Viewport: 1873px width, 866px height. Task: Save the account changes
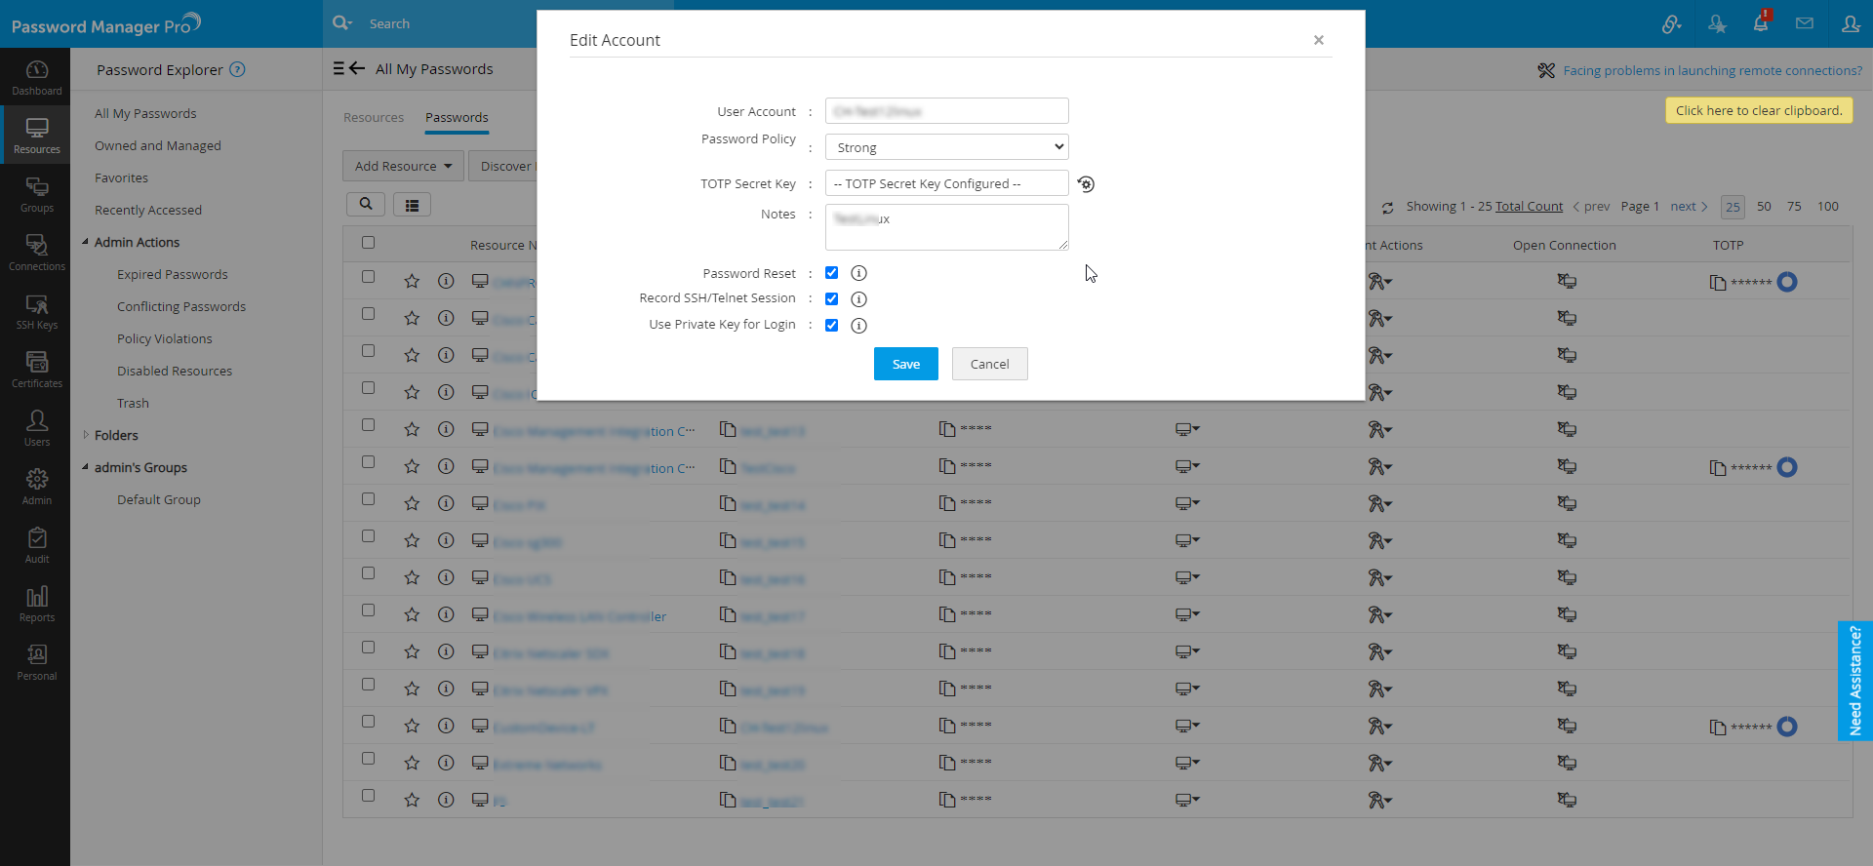905,364
